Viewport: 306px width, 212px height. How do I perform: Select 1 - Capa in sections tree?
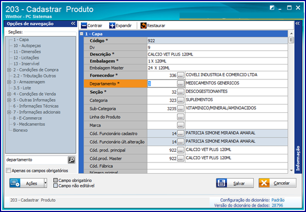click(21, 39)
